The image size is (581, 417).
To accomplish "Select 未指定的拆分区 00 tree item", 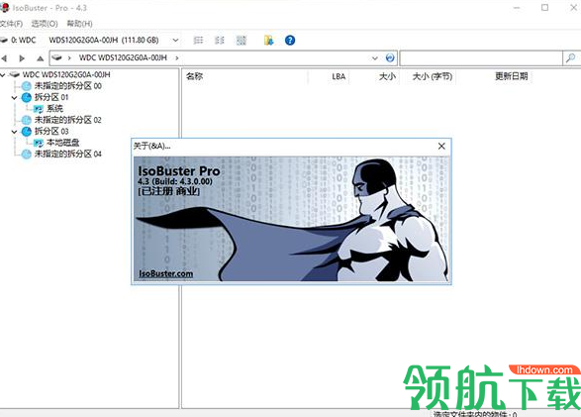I will [68, 86].
